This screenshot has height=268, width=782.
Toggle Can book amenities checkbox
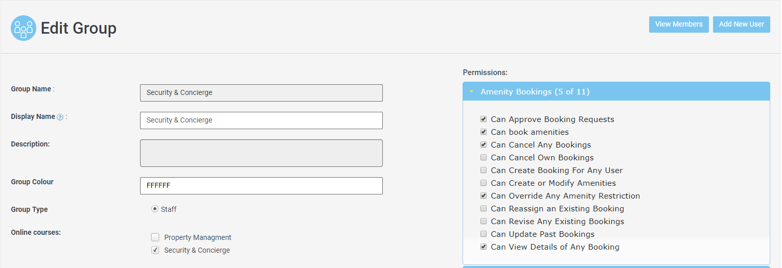click(484, 132)
